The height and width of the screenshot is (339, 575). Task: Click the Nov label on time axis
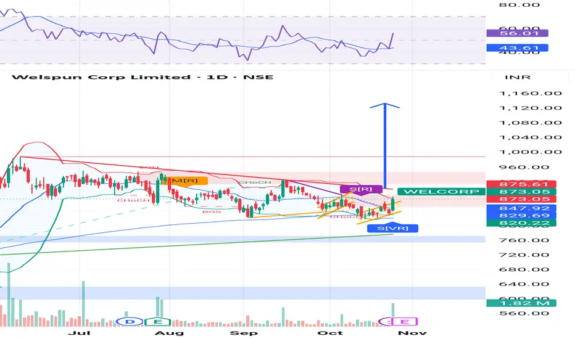tap(412, 333)
